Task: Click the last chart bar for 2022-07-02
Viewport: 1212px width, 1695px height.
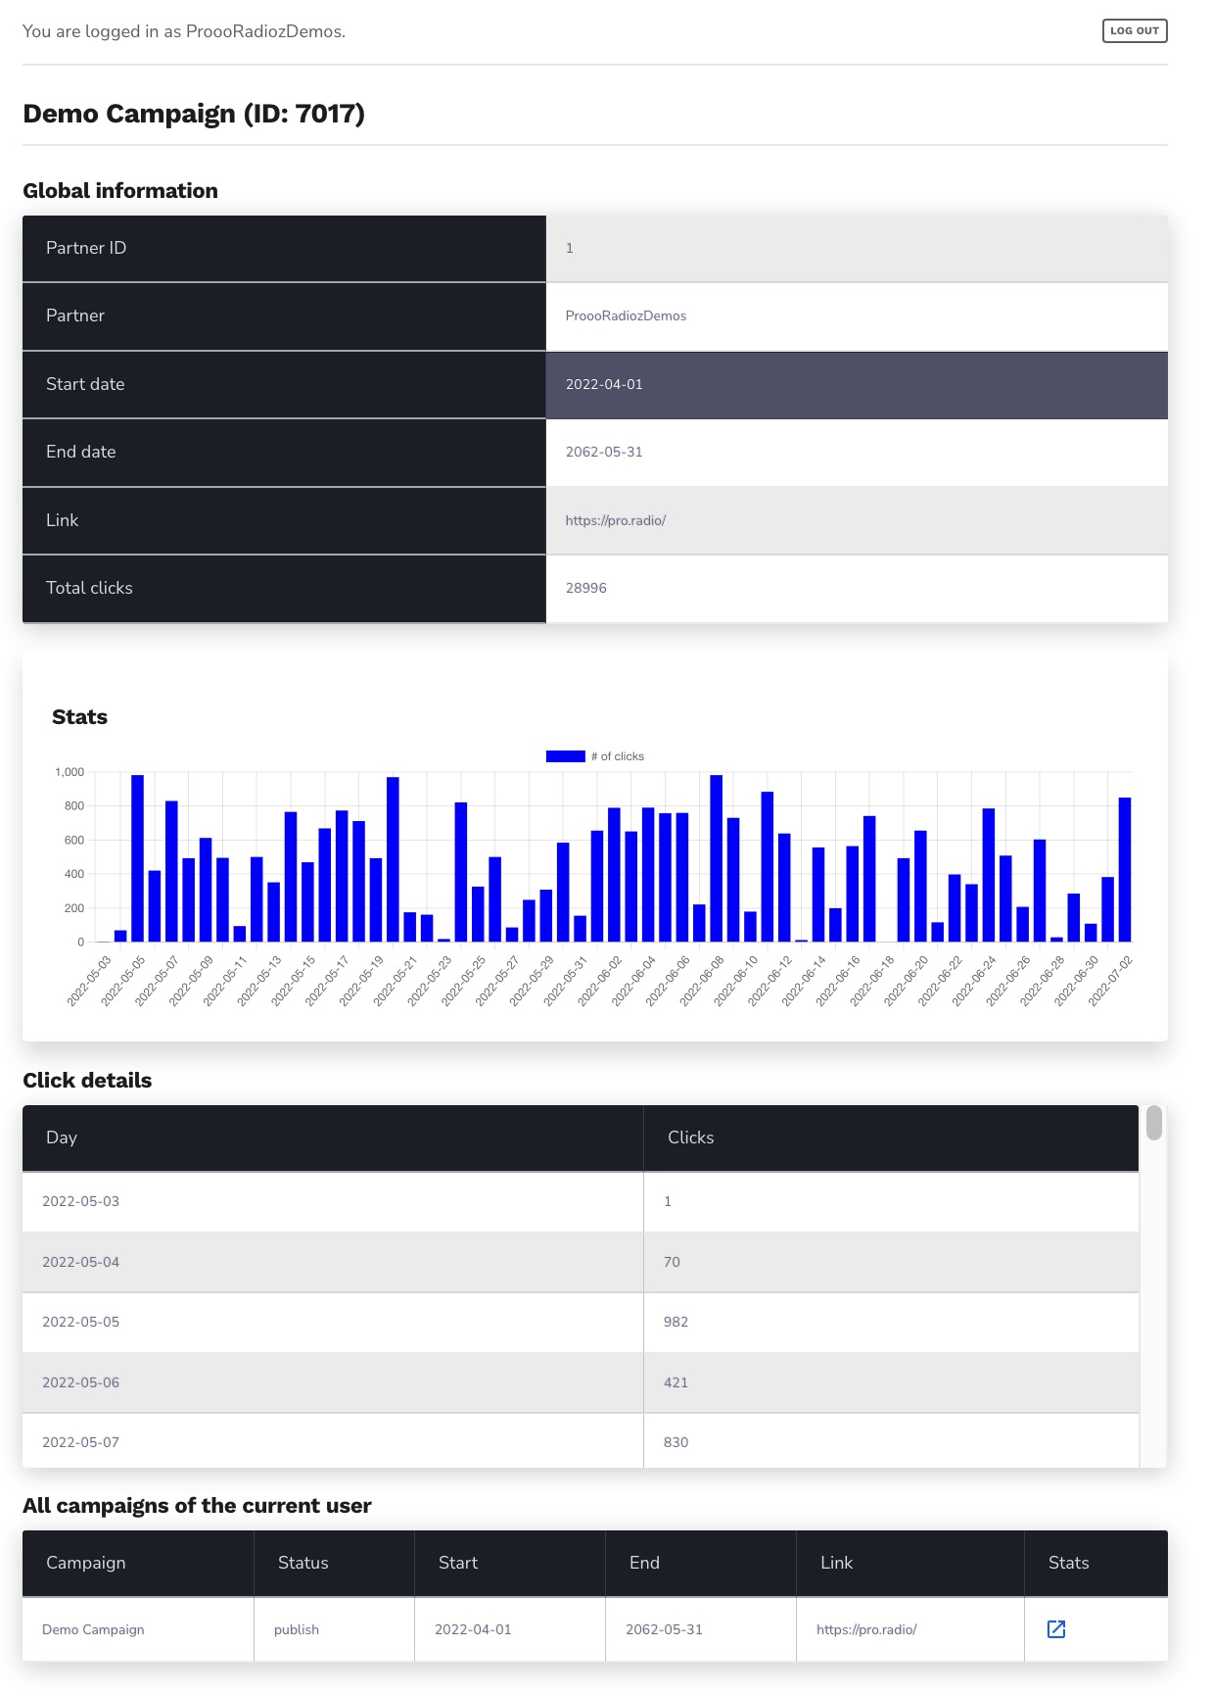Action: (1125, 870)
